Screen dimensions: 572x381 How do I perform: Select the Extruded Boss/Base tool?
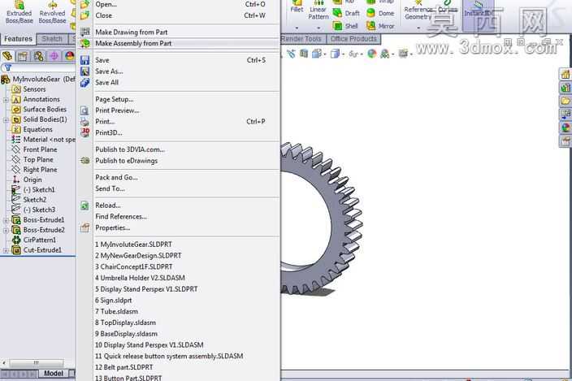pos(19,12)
